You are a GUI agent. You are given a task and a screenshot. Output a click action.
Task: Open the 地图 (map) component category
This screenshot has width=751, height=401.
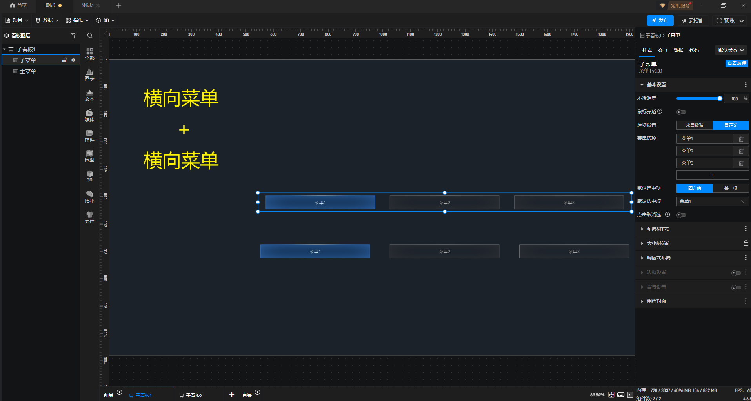click(89, 156)
